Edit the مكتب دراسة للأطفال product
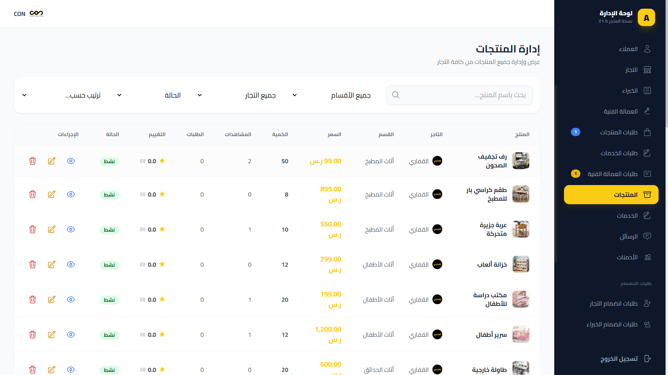 [x=51, y=300]
